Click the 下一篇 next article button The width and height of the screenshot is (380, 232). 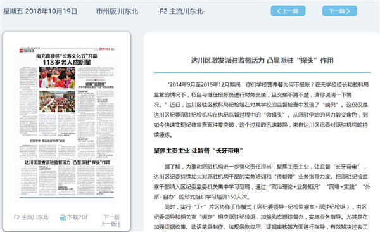(339, 11)
